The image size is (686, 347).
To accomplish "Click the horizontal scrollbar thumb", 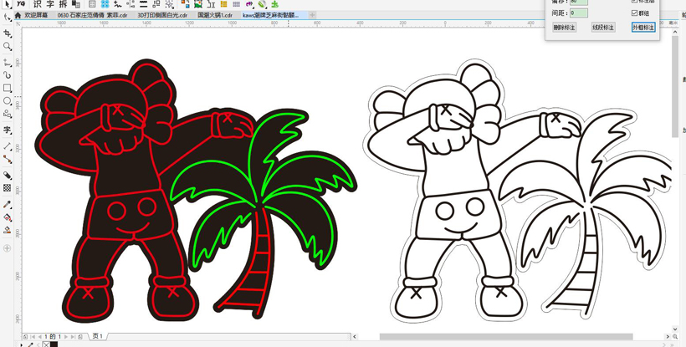I will coord(506,336).
